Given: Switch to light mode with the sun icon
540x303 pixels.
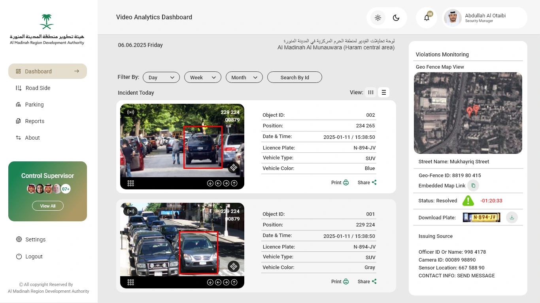Looking at the screenshot, I should coord(378,18).
